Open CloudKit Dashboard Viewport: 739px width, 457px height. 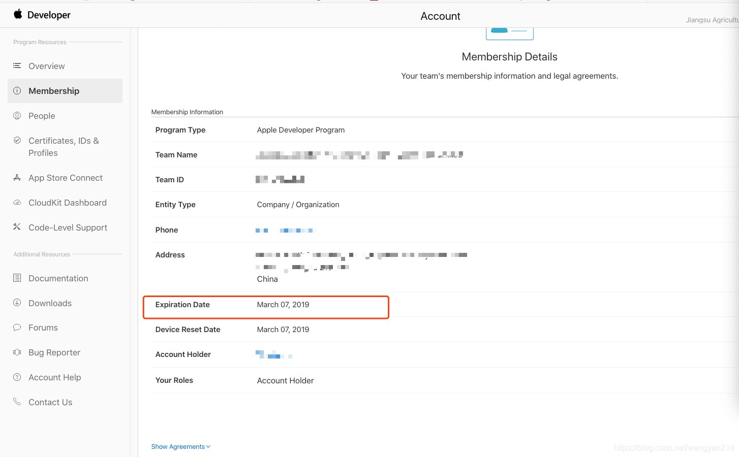[x=68, y=203]
